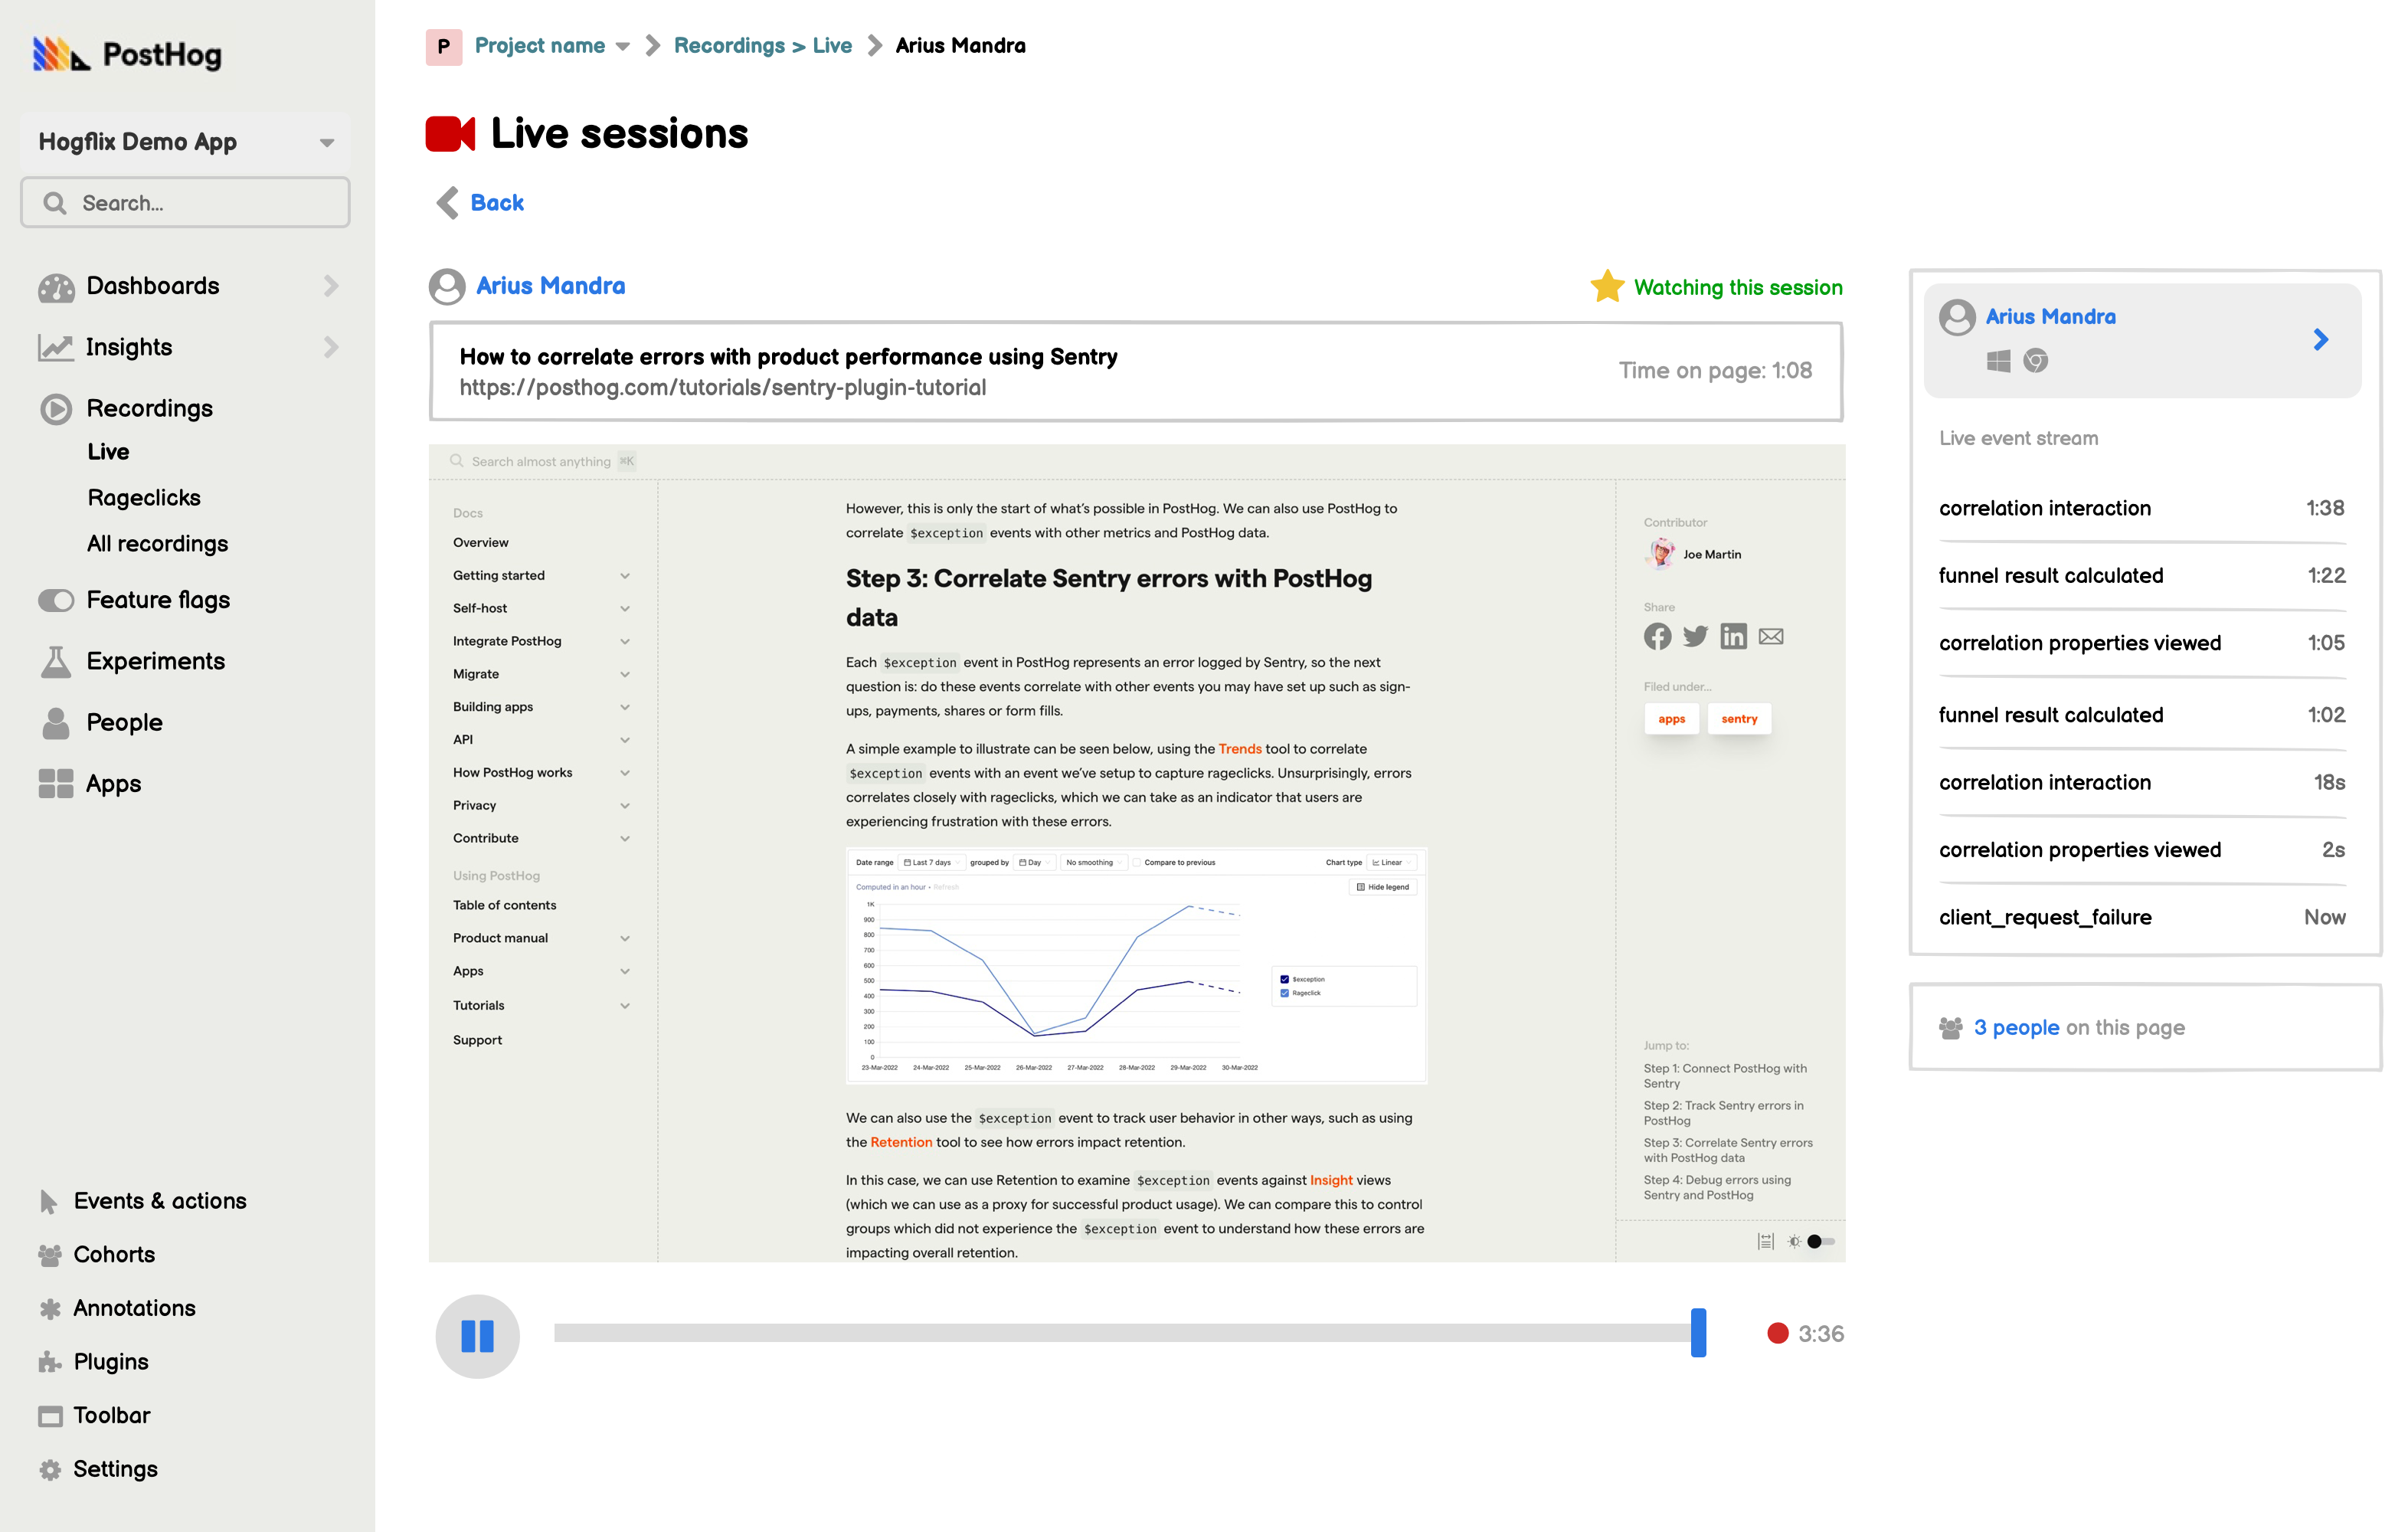
Task: Share the page using the email icon
Action: click(1771, 636)
